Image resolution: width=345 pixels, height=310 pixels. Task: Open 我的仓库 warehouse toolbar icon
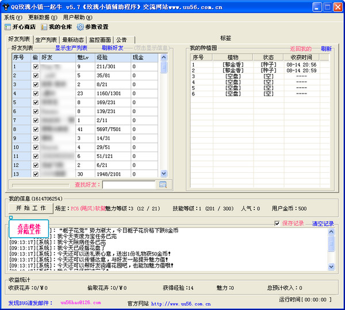44,27
